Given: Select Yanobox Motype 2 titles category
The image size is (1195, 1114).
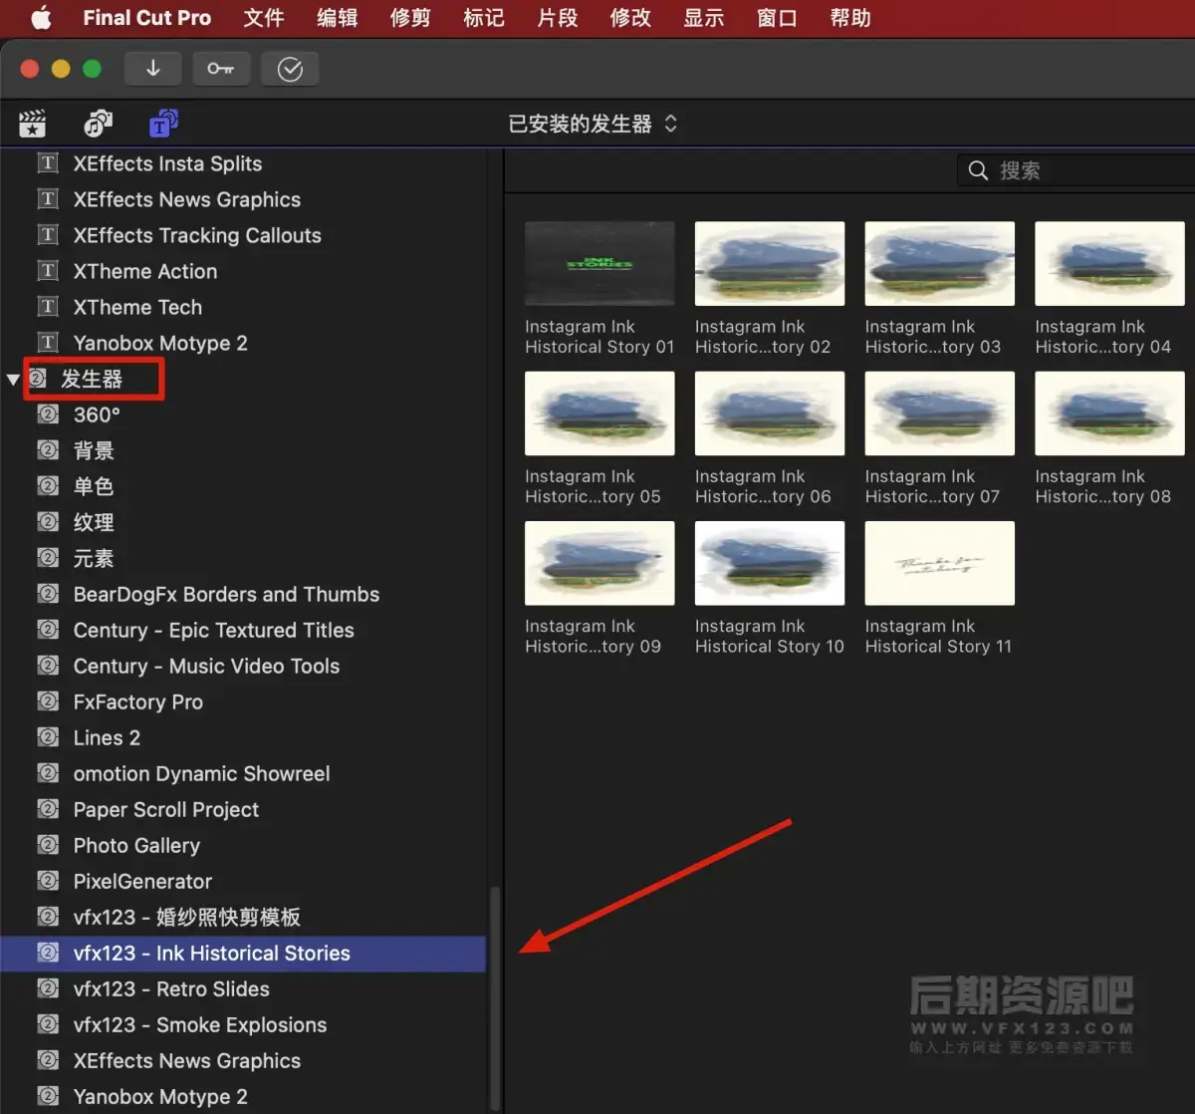Looking at the screenshot, I should (x=243, y=343).
